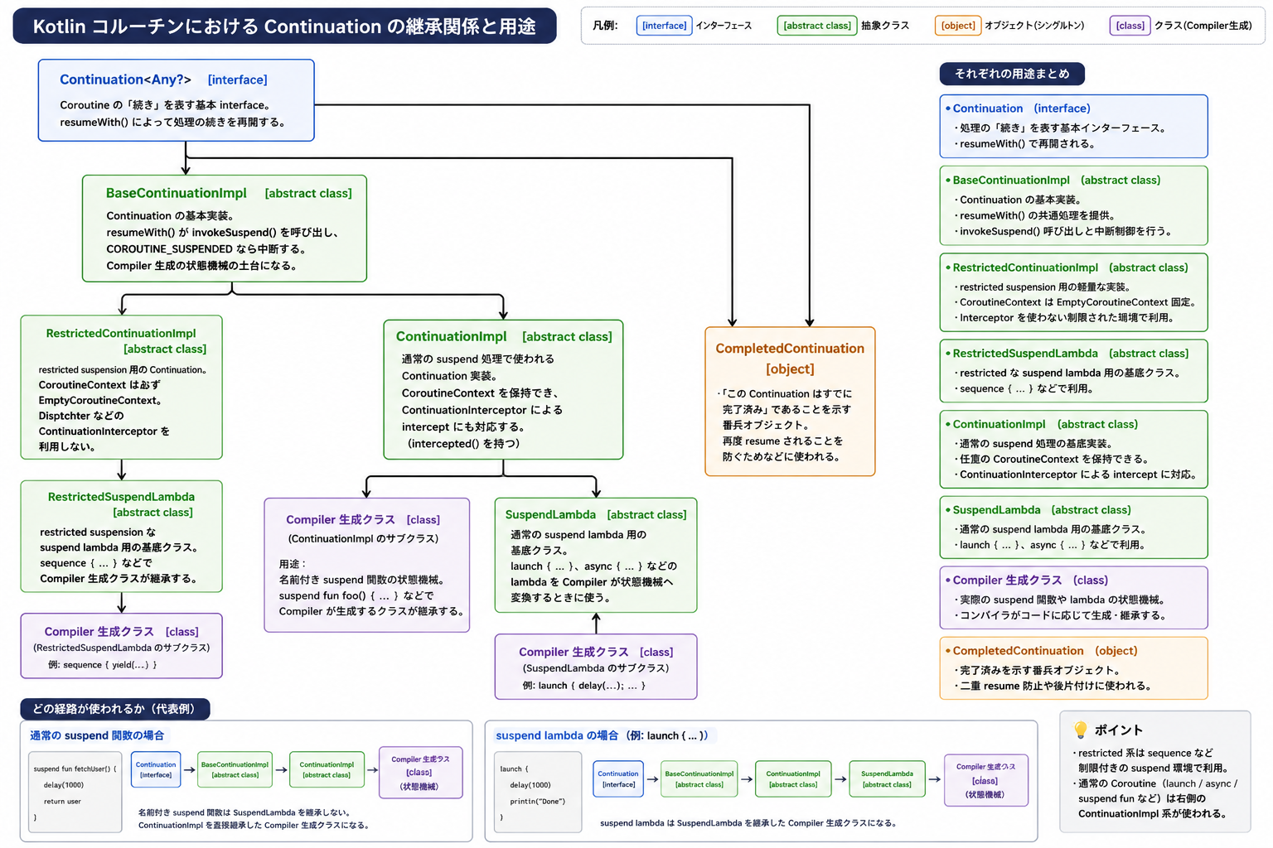The width and height of the screenshot is (1273, 848).
Task: Click the RestrictedContinuationImpl heading in the main diagram
Action: (x=121, y=333)
